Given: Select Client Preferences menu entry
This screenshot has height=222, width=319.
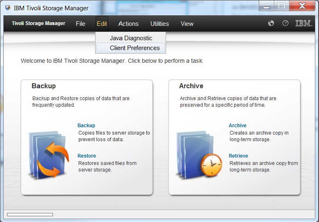Looking at the screenshot, I should (131, 48).
